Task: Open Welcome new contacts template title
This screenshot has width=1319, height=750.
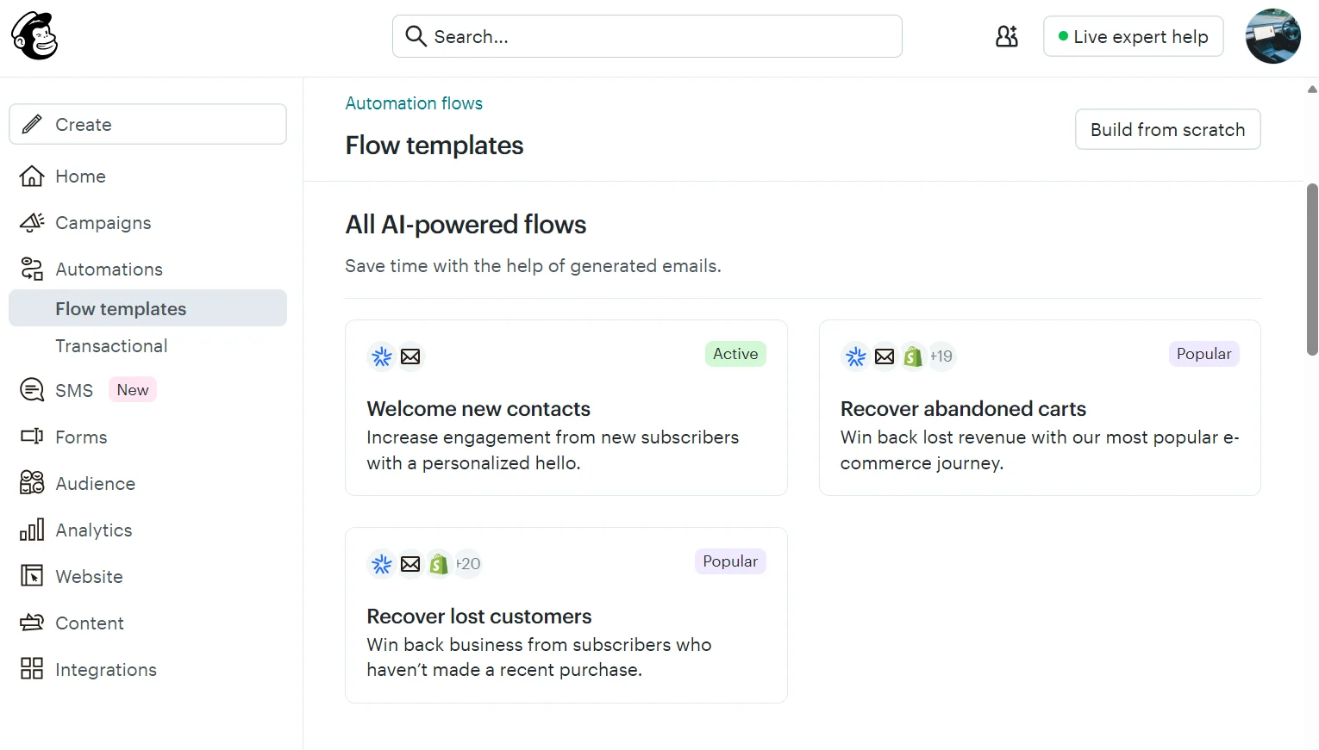Action: (x=478, y=409)
